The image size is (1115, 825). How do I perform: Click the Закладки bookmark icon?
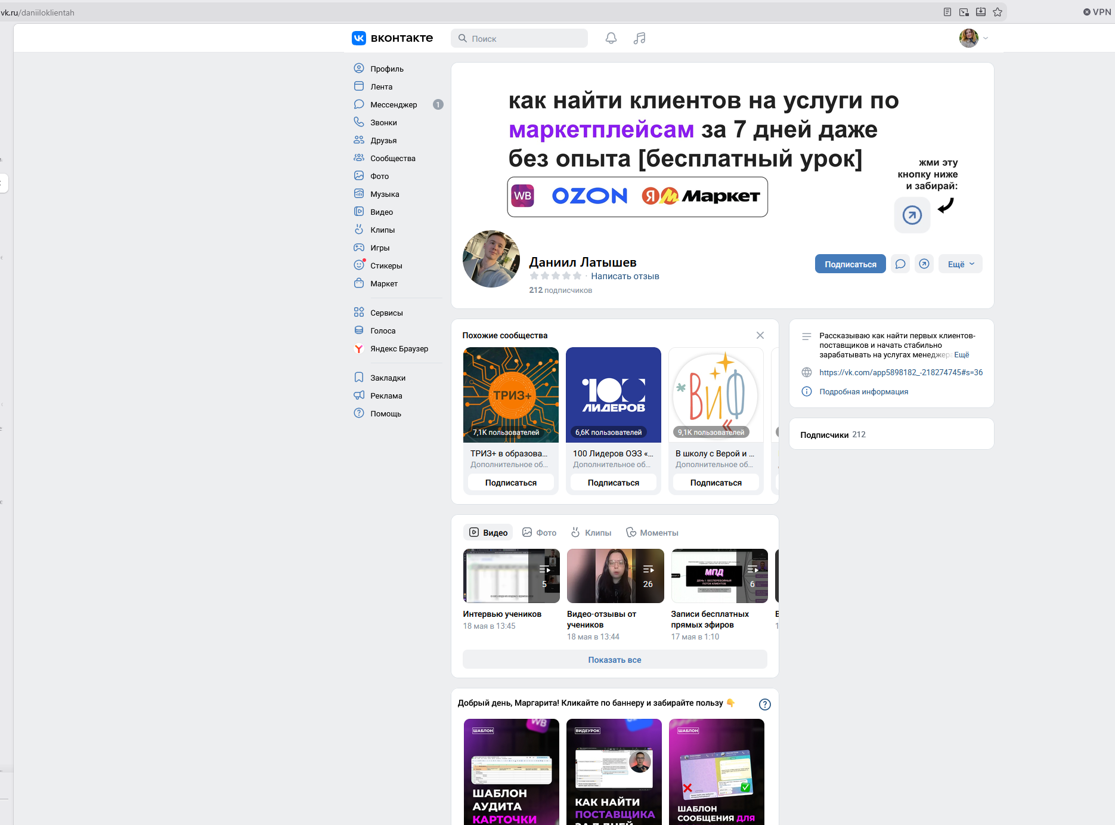[359, 378]
